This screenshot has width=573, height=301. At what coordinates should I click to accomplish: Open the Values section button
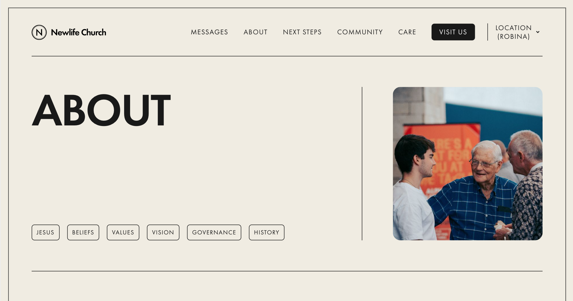123,232
